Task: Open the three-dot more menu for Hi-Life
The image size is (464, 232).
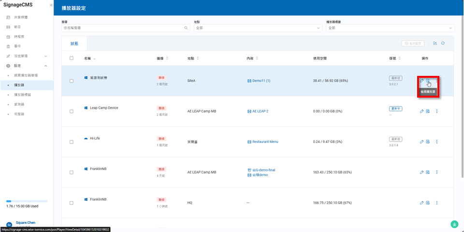Action: click(437, 142)
